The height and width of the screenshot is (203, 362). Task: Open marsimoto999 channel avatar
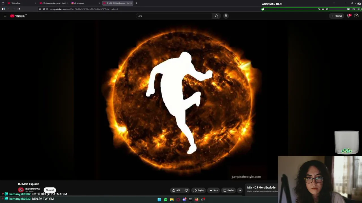21,190
